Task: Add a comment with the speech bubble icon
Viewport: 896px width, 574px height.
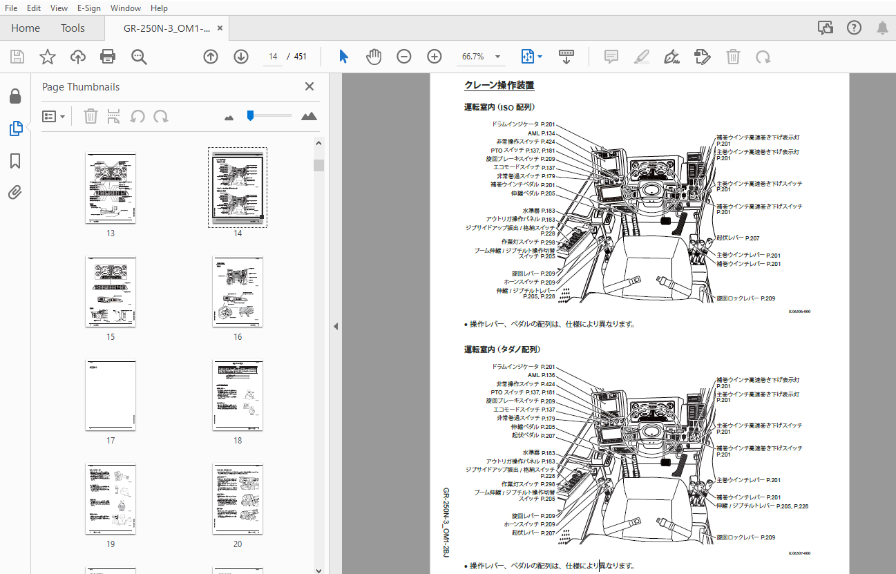Action: [x=611, y=57]
